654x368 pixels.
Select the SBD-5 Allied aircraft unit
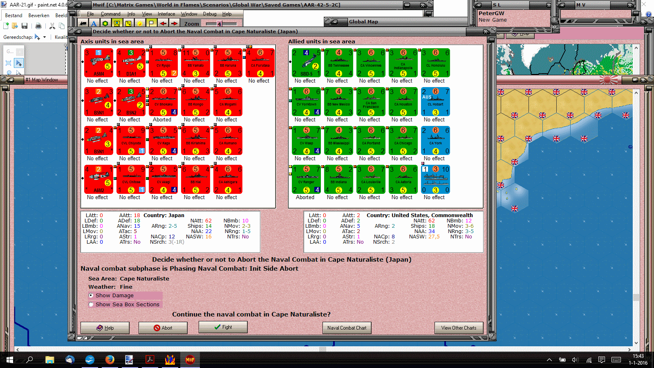306,63
